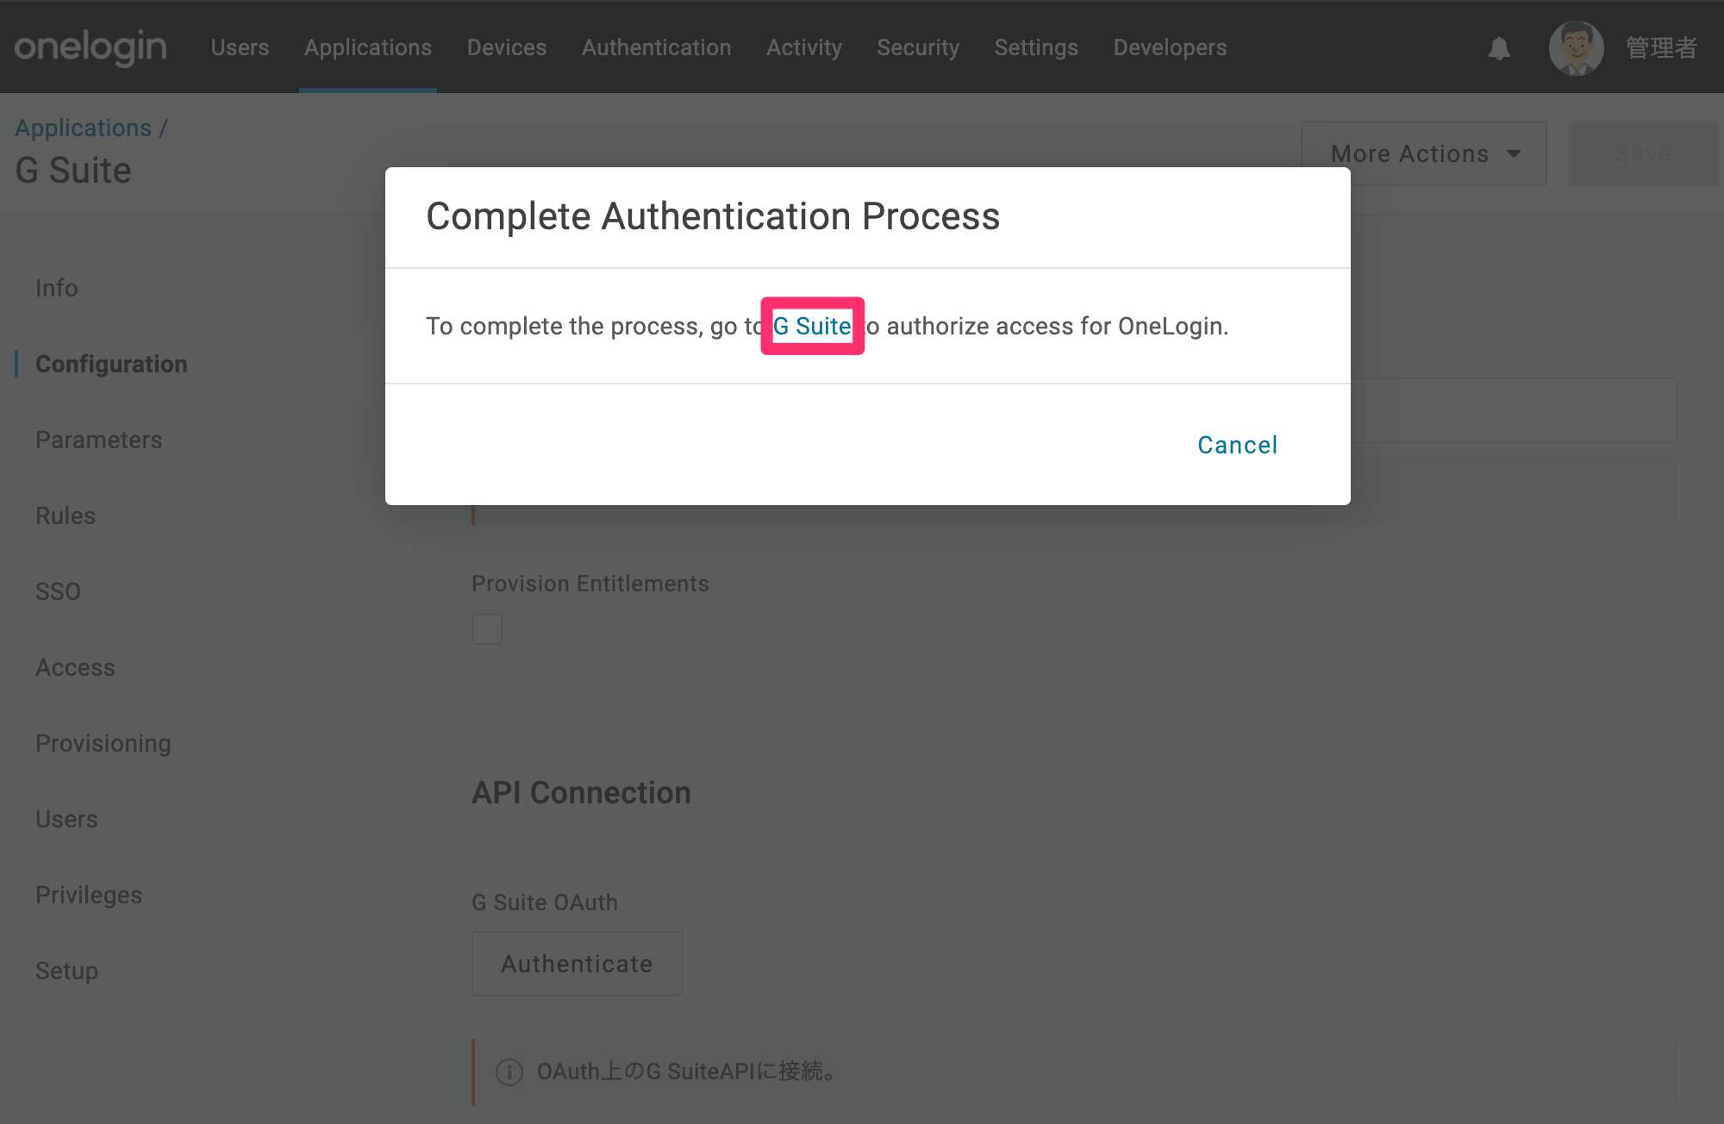Cancel the authentication dialog
1724x1124 pixels.
point(1238,445)
